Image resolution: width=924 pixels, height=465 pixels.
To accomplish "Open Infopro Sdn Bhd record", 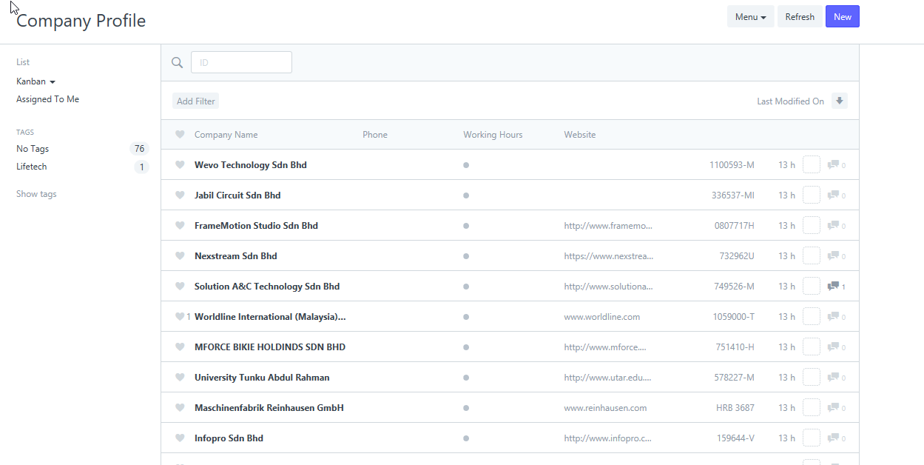I will click(x=229, y=438).
